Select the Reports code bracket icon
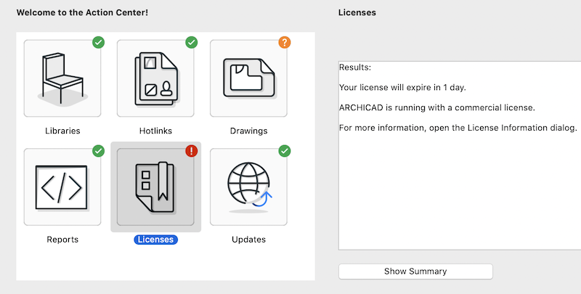 point(62,187)
